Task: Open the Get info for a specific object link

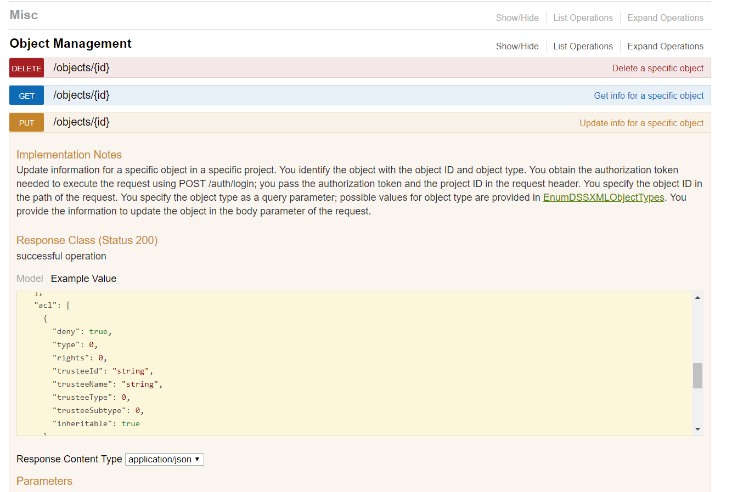Action: pyautogui.click(x=648, y=95)
